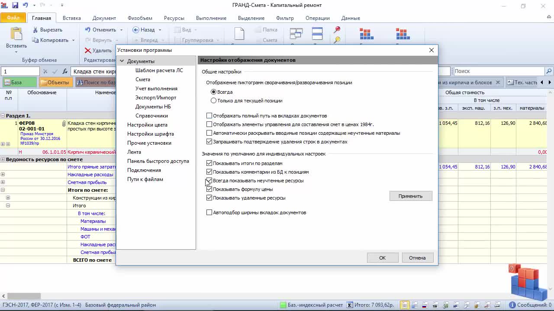The image size is (554, 311).
Task: Click the green Баз.-индексный расчет indicator
Action: pos(283,305)
